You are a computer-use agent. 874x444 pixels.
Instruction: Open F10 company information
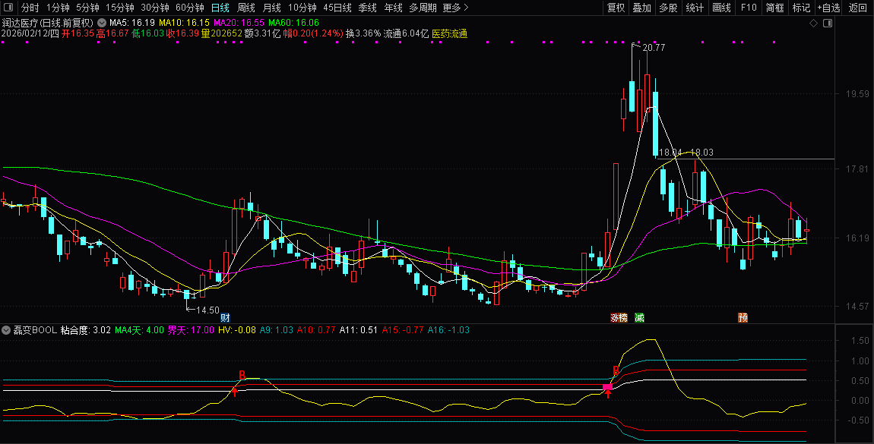(748, 8)
